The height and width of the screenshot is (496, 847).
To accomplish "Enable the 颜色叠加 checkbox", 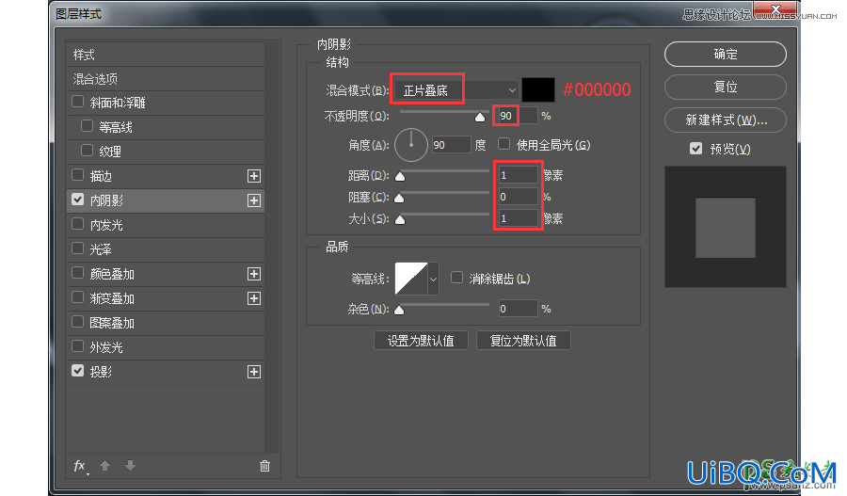I will (78, 273).
